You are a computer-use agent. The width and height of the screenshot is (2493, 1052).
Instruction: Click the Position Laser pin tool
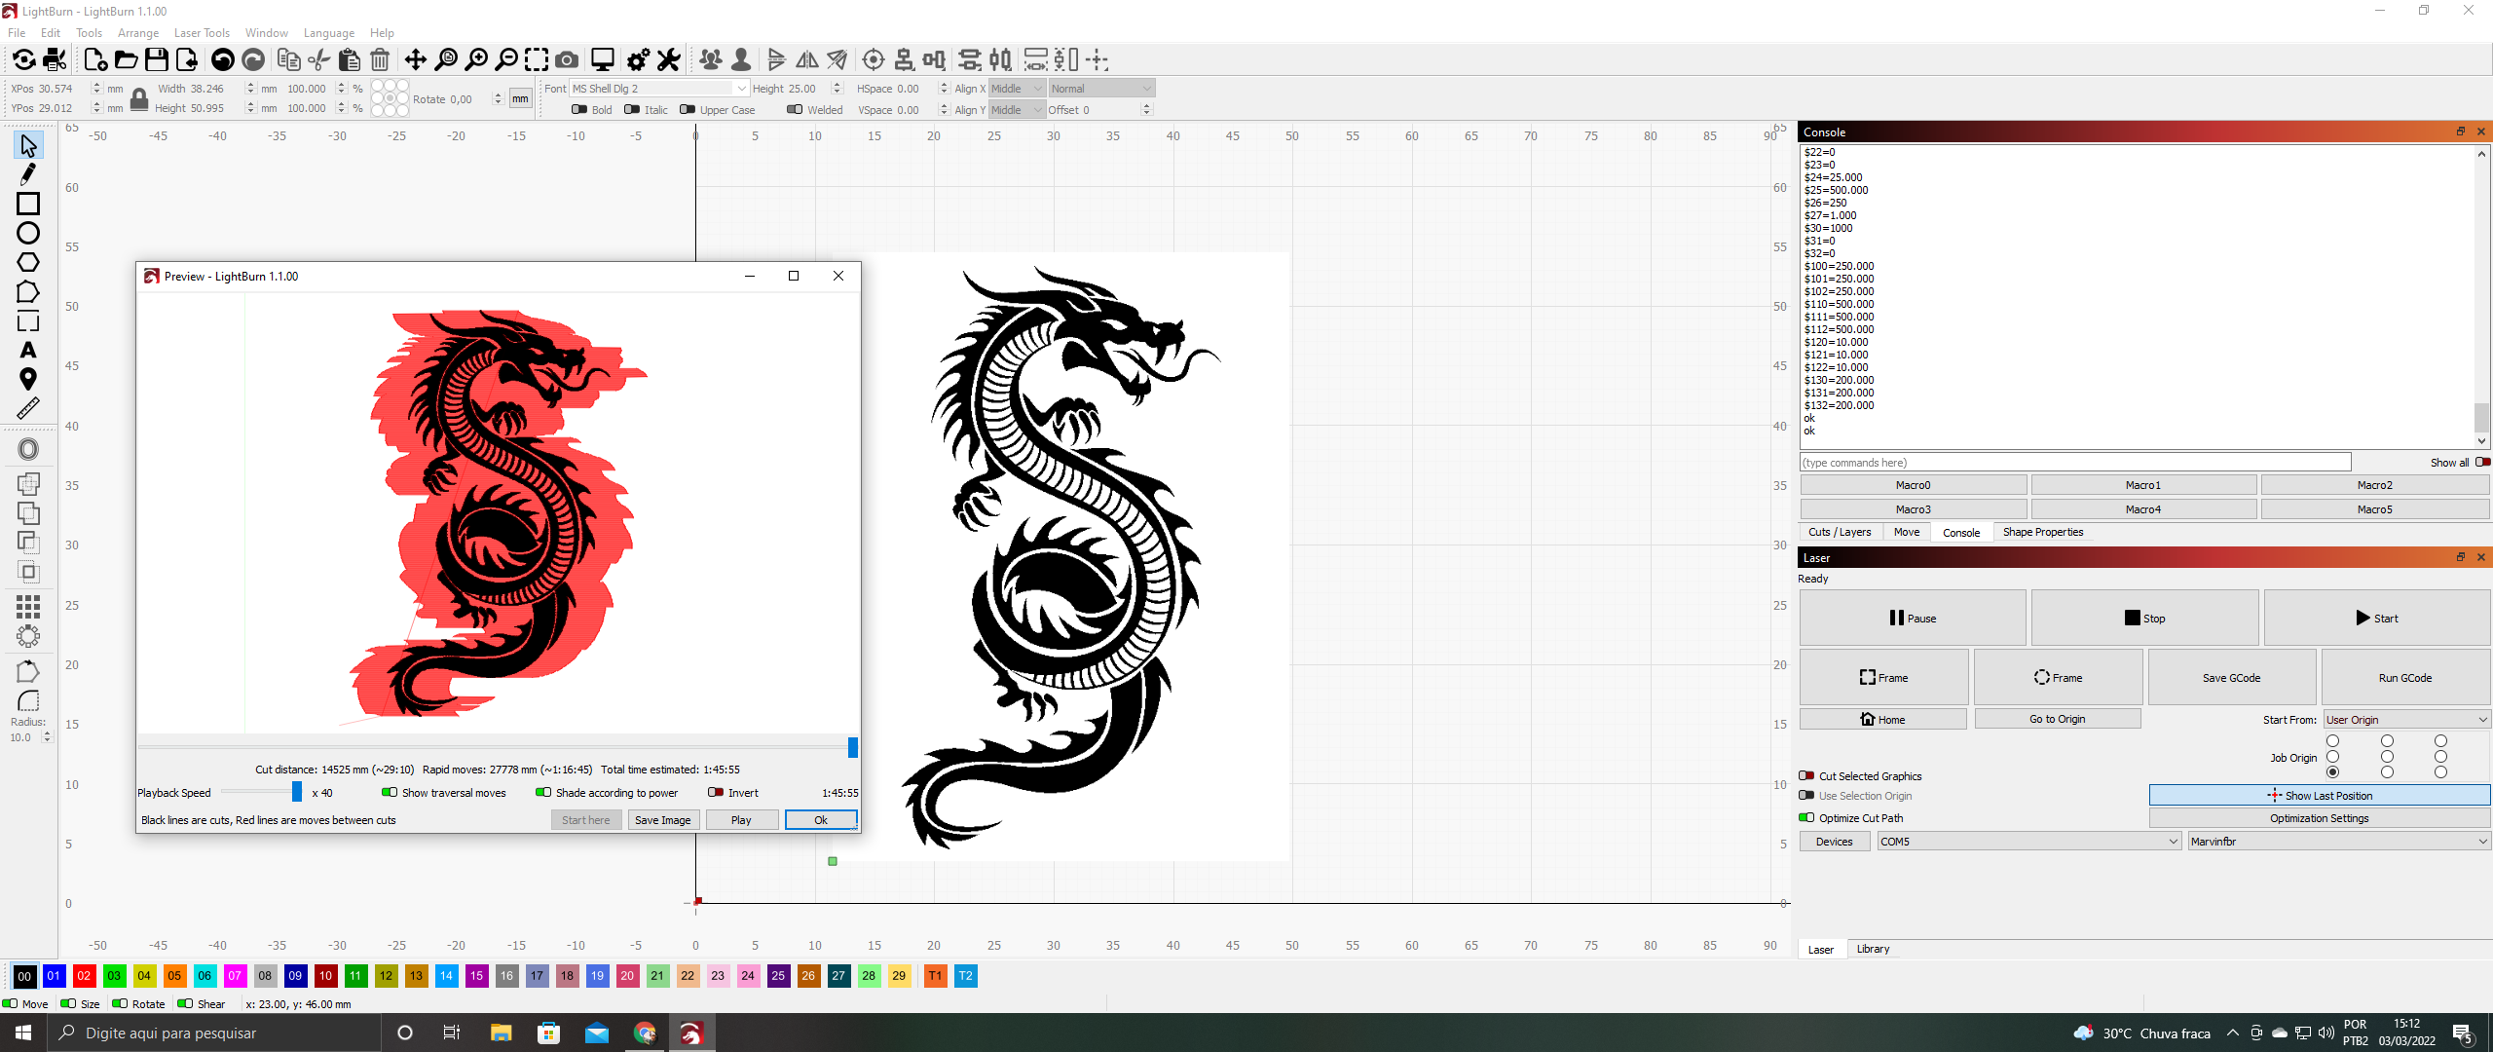tap(27, 379)
